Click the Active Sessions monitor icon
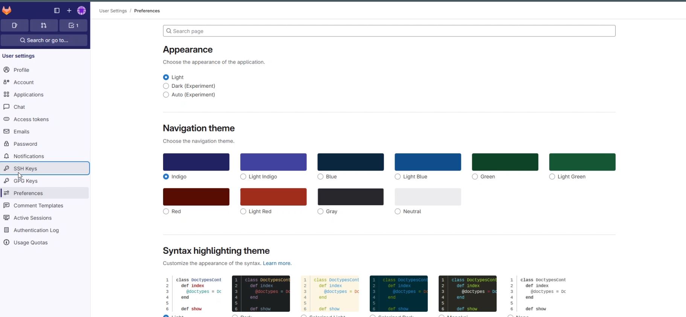This screenshot has height=317, width=686. click(6, 218)
